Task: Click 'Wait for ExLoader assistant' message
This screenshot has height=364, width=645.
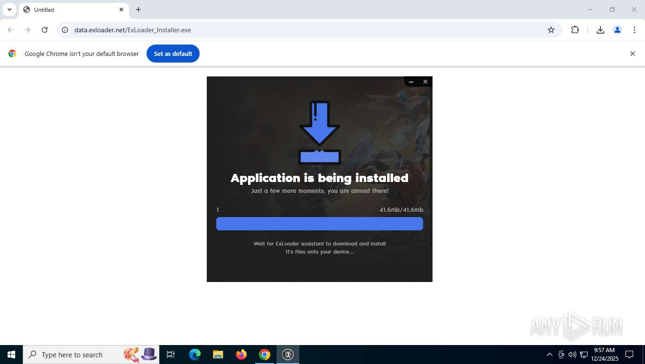Action: click(320, 247)
